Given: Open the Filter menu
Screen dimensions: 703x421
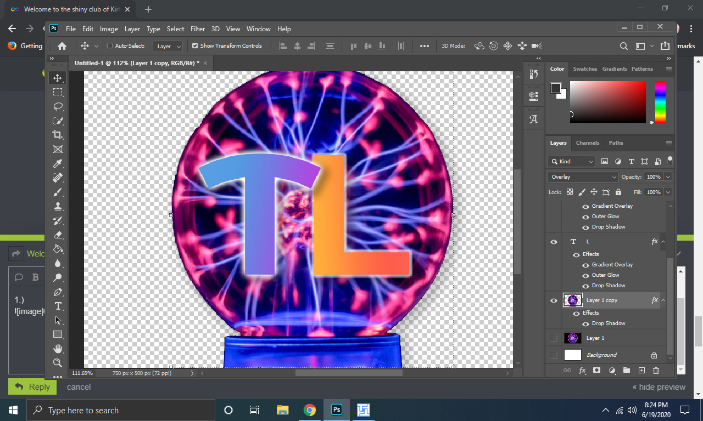Looking at the screenshot, I should tap(198, 29).
